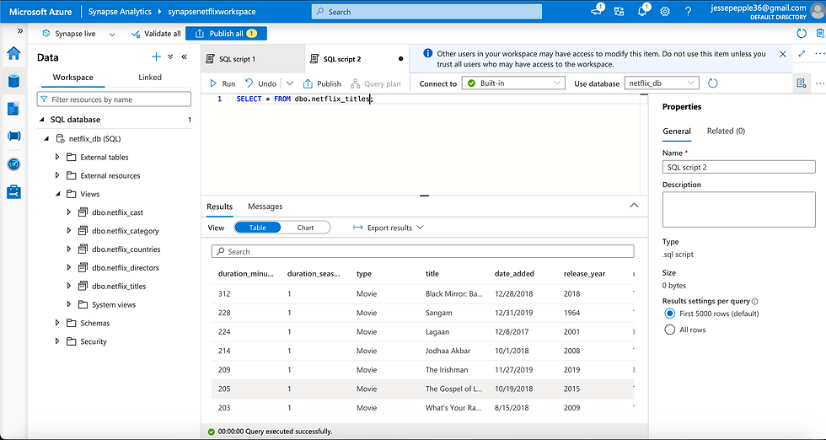Close the workspace access warning banner

coord(782,54)
